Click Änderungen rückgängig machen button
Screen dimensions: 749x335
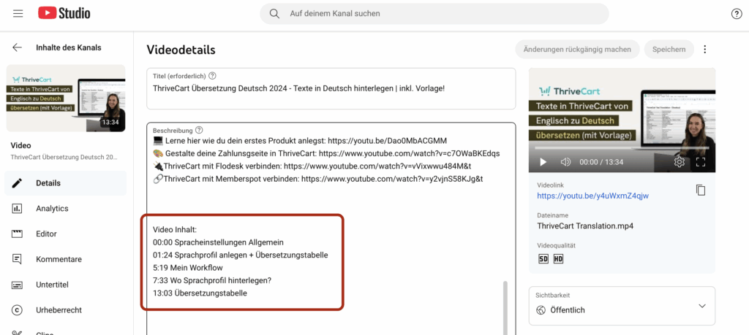tap(577, 49)
